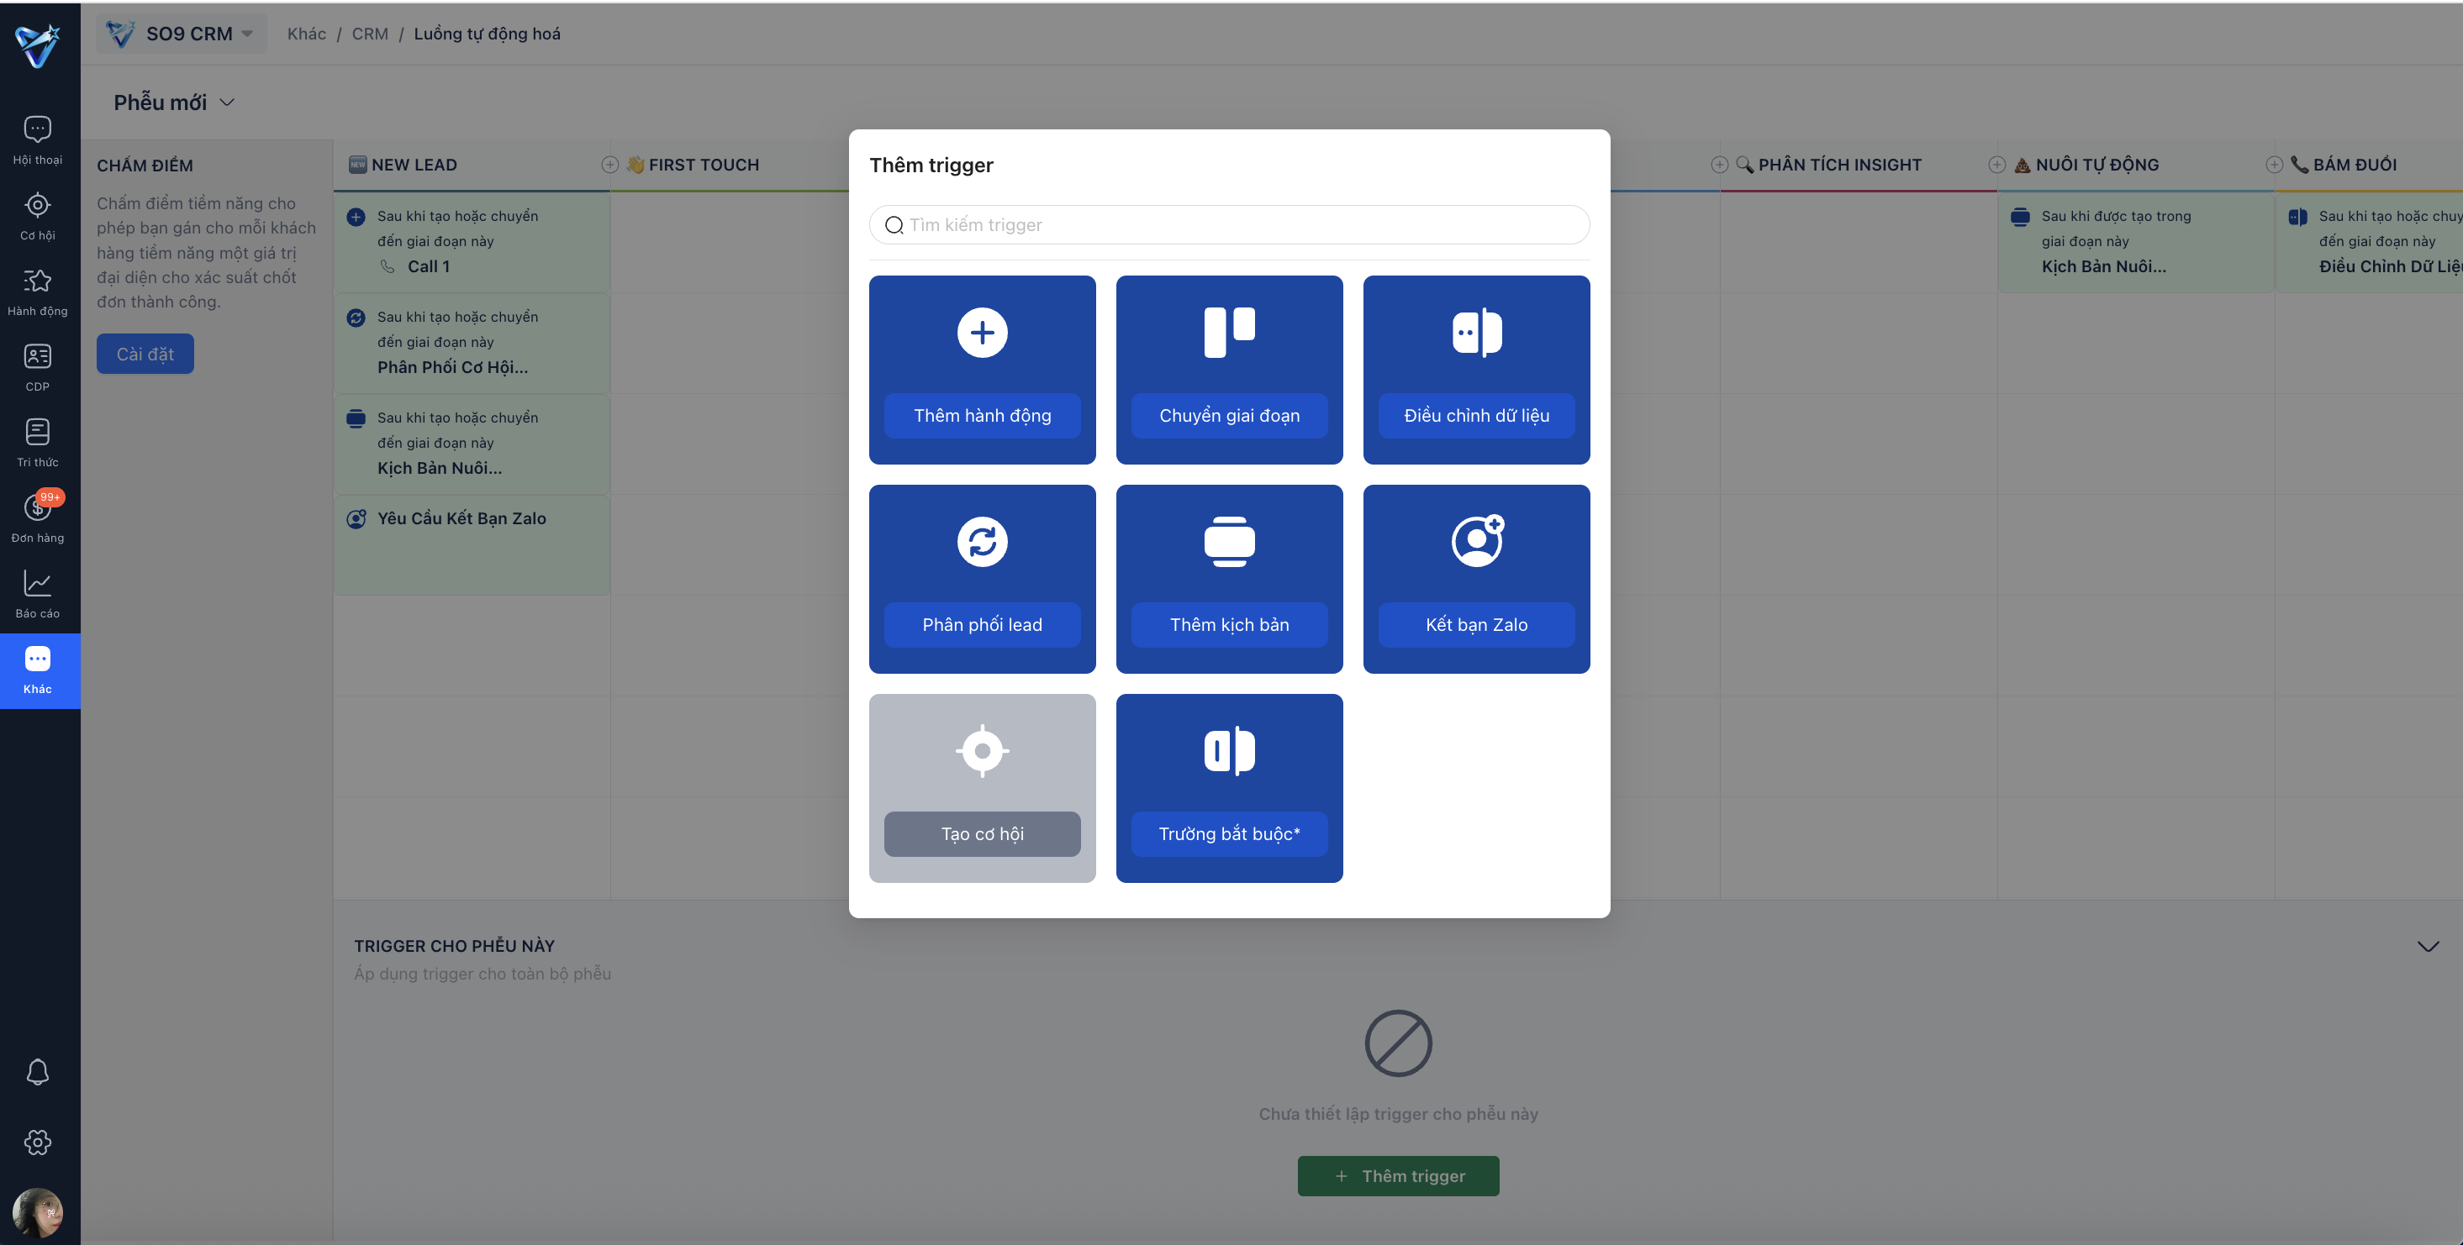
Task: Click the Tìm kiếm trigger search field
Action: (x=1229, y=224)
